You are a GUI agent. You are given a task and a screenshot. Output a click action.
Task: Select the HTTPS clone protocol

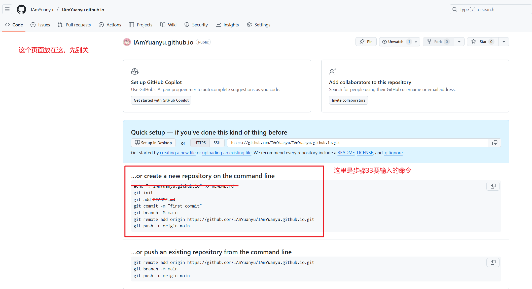click(200, 143)
